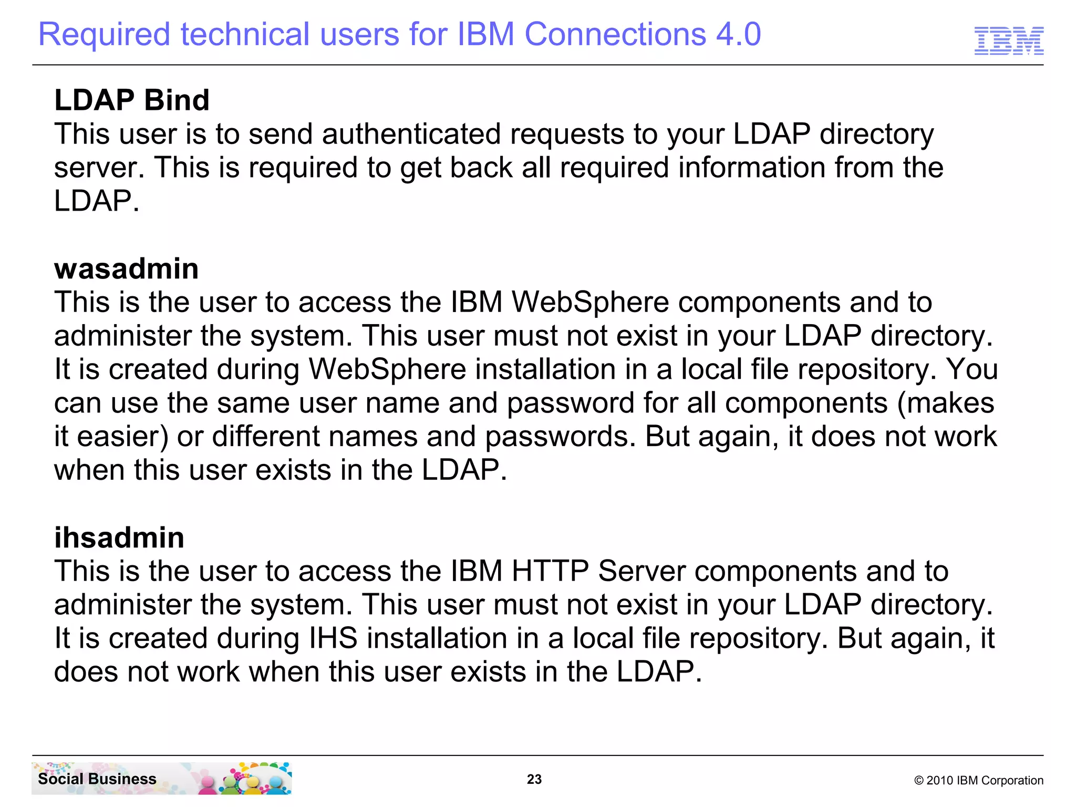
Task: Click the IBM logo in the header
Action: [1009, 40]
